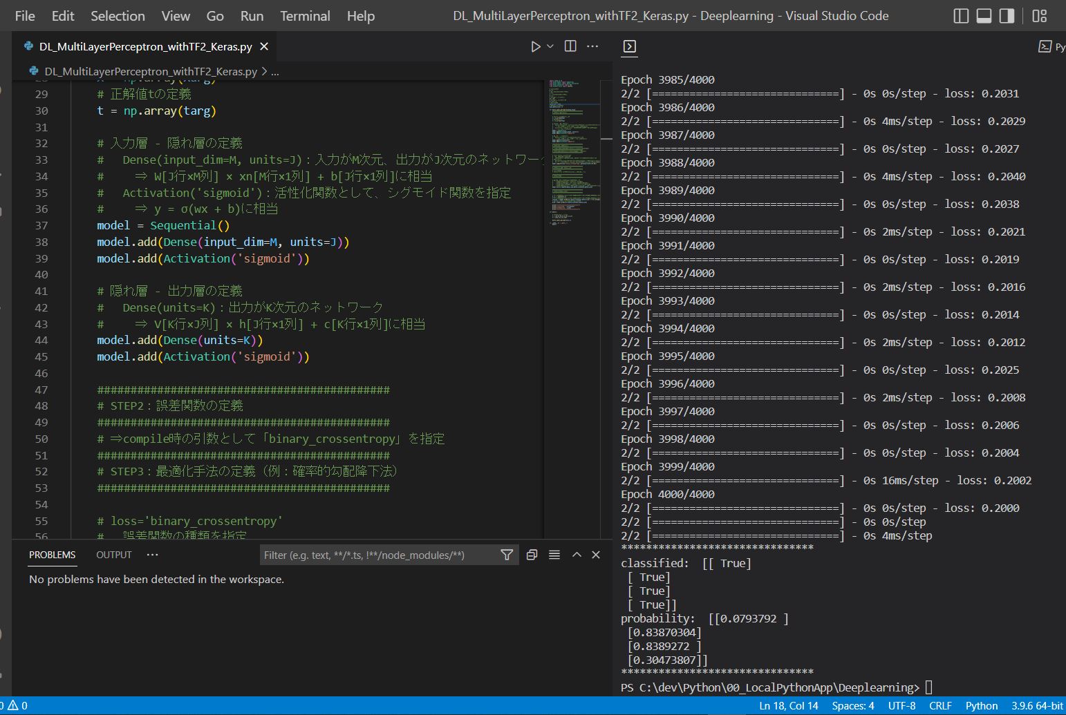This screenshot has width=1066, height=715.
Task: Open the Help menu
Action: point(361,16)
